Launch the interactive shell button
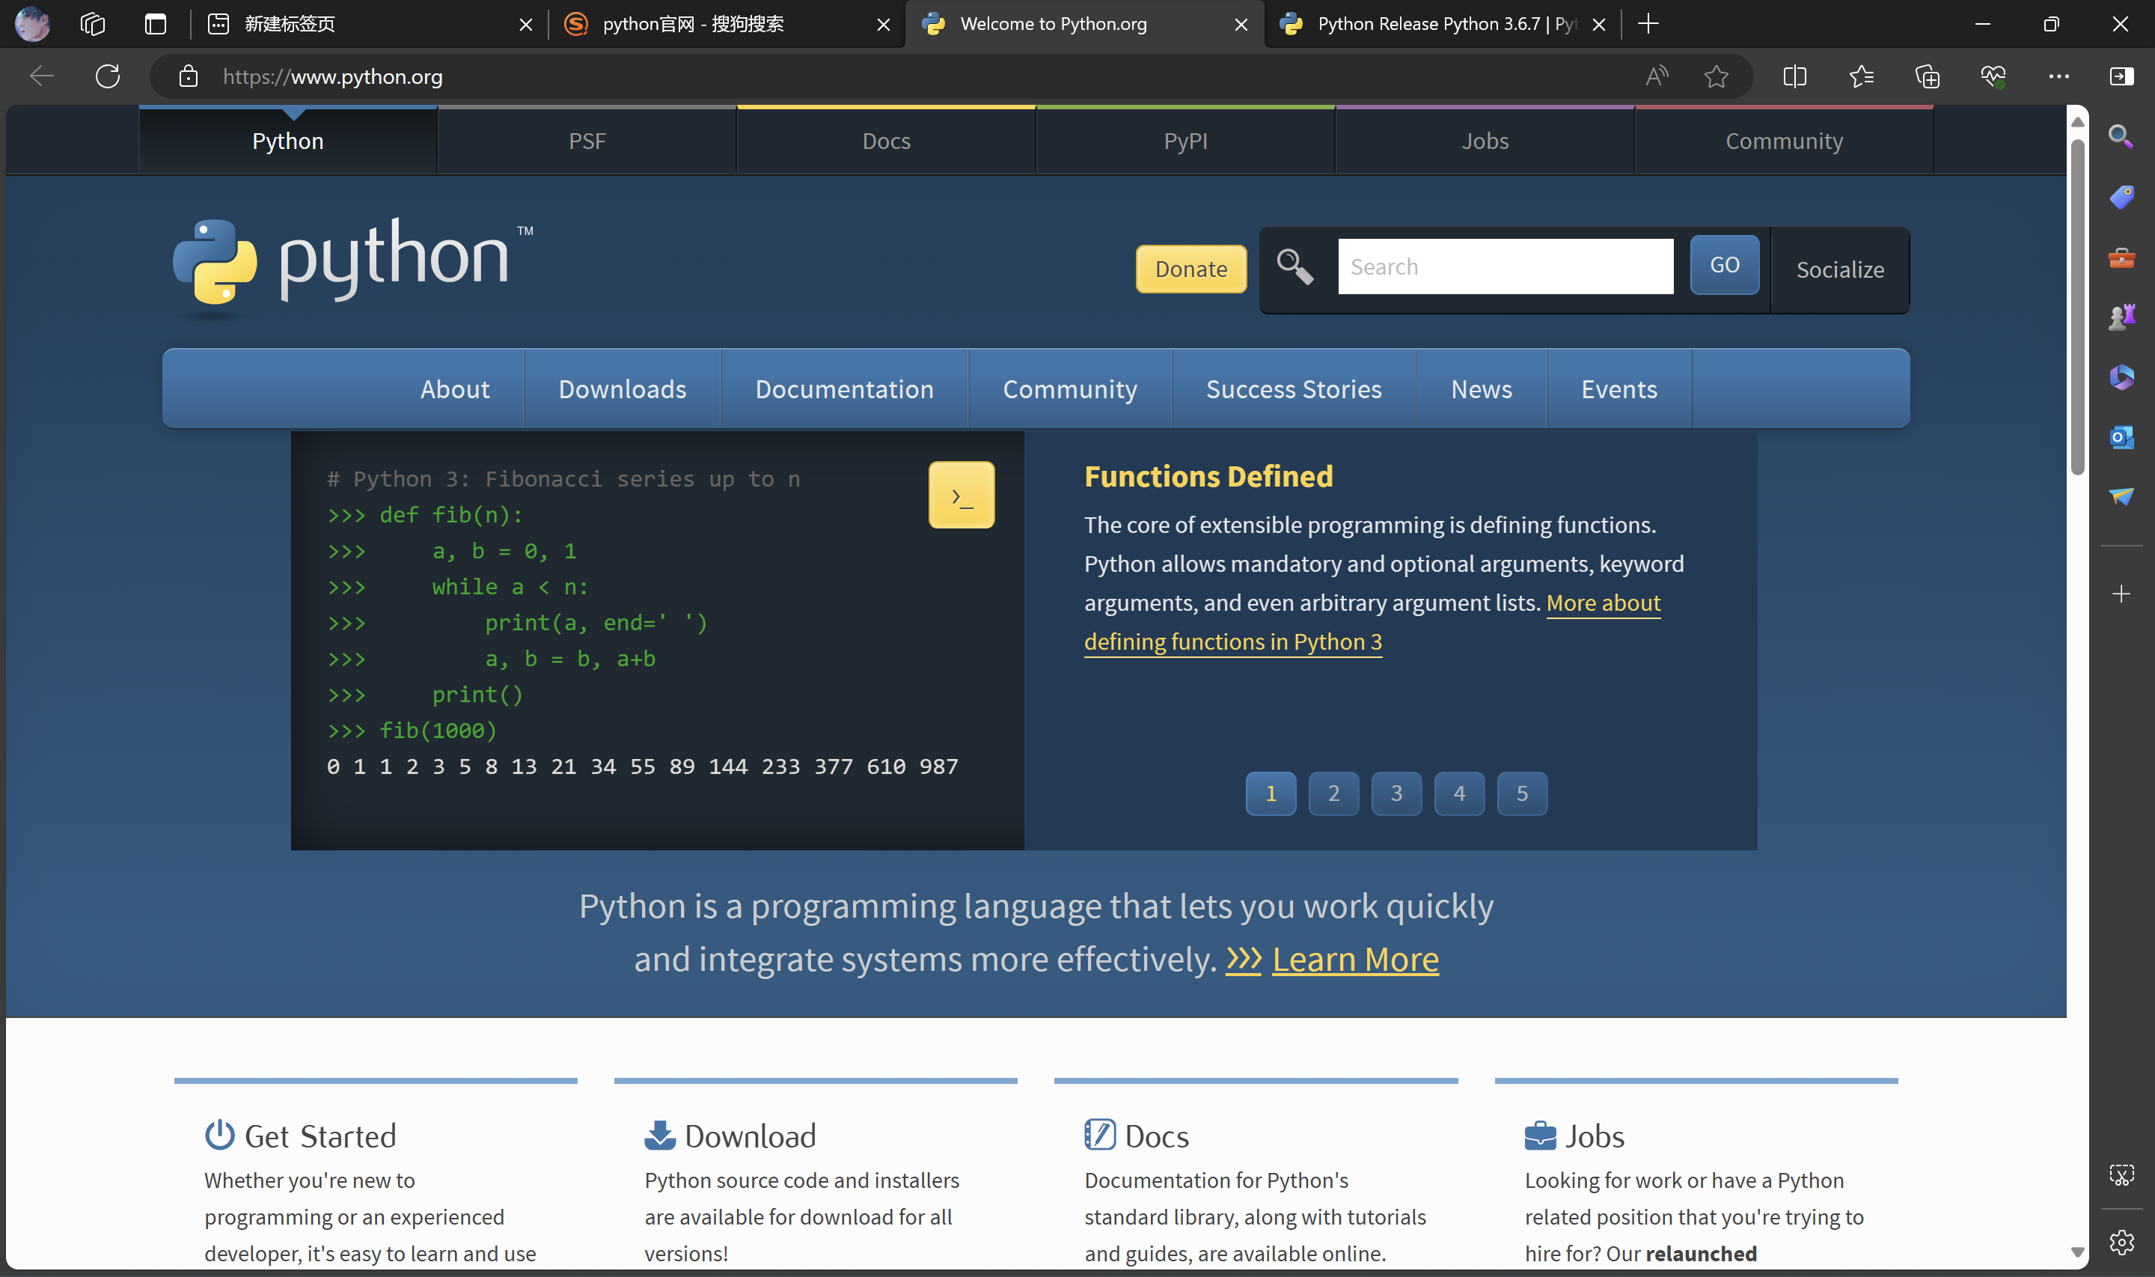 (x=961, y=495)
